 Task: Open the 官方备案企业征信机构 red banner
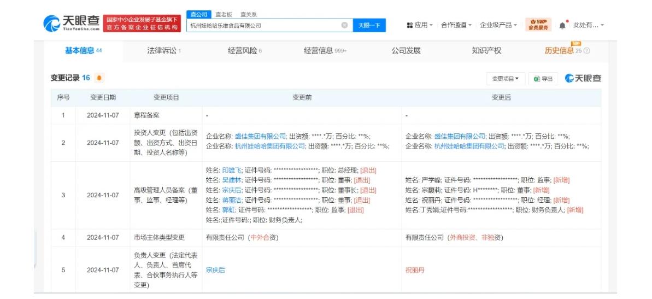tap(142, 24)
